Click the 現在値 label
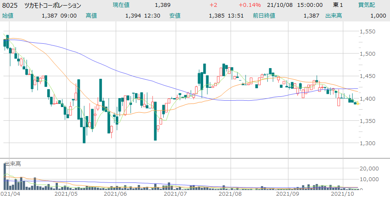Image resolution: width=390 pixels, height=203 pixels. pos(121,5)
